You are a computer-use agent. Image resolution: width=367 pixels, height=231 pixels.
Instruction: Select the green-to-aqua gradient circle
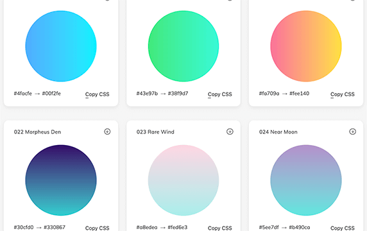[183, 46]
